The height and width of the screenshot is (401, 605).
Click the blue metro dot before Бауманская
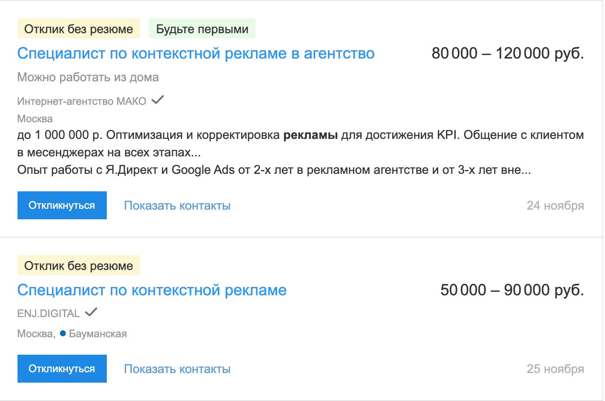tap(63, 333)
